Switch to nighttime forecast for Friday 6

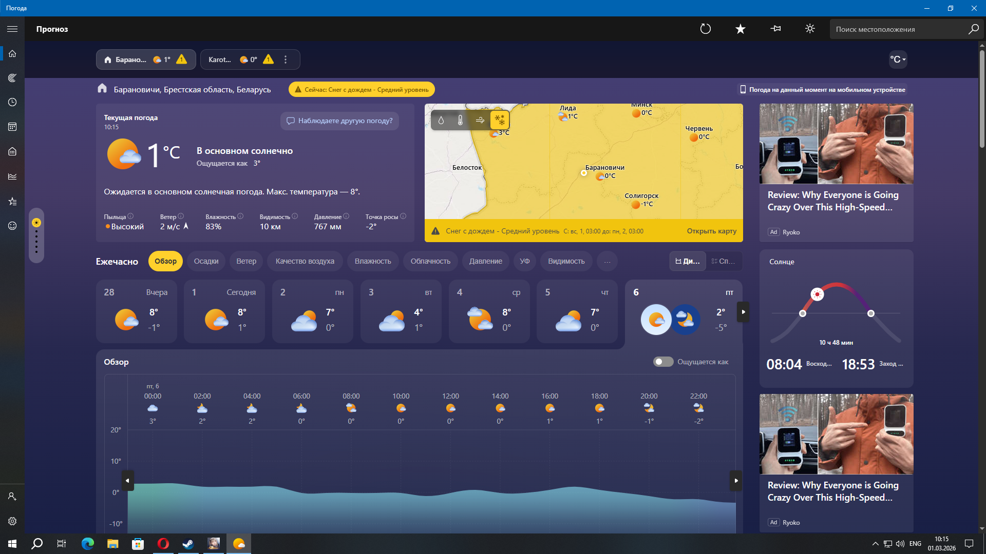pyautogui.click(x=685, y=320)
